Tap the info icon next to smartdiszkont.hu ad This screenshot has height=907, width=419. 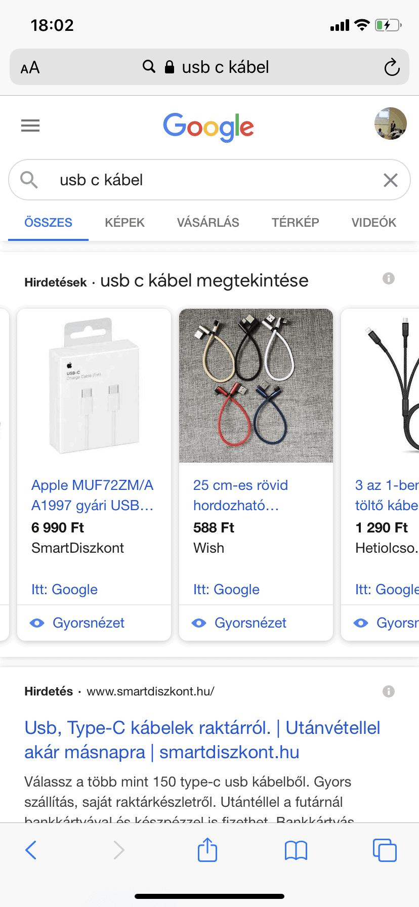(x=388, y=691)
